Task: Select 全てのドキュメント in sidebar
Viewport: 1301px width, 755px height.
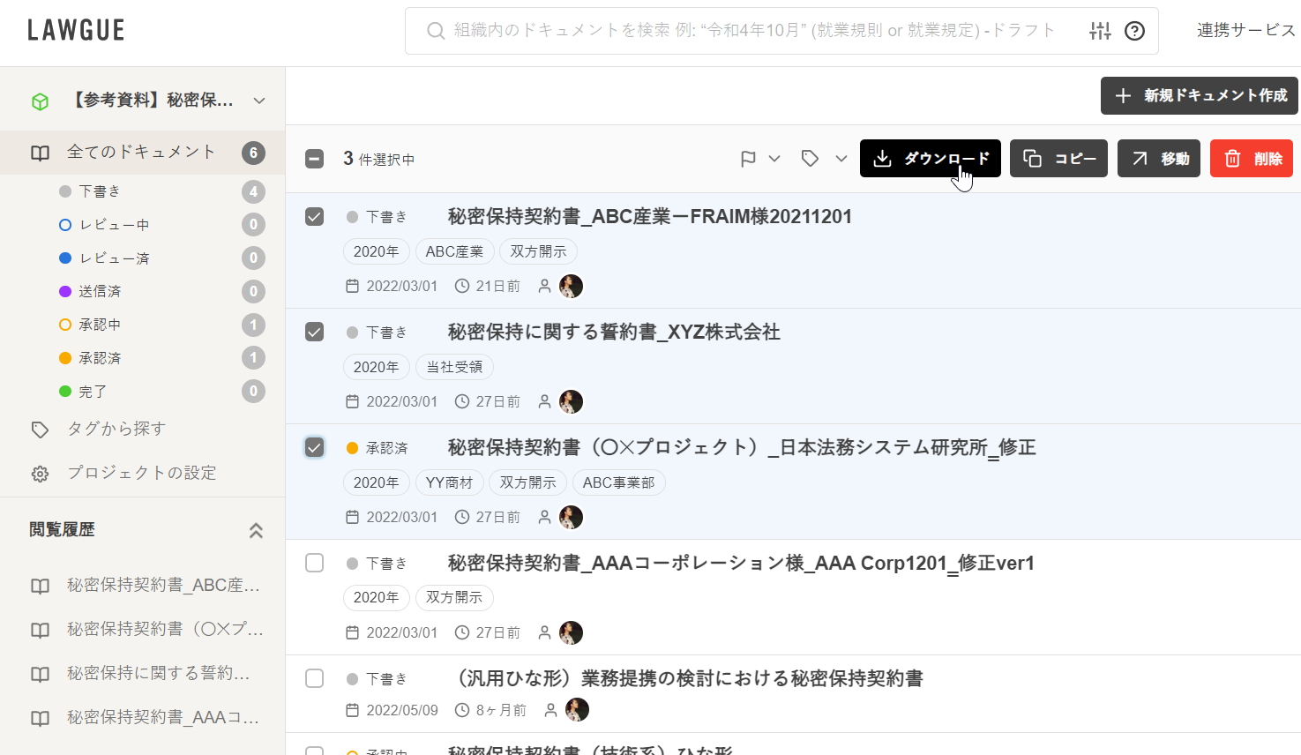Action: 141,152
